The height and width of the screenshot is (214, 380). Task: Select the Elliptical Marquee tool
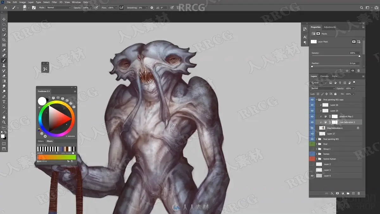[4, 24]
